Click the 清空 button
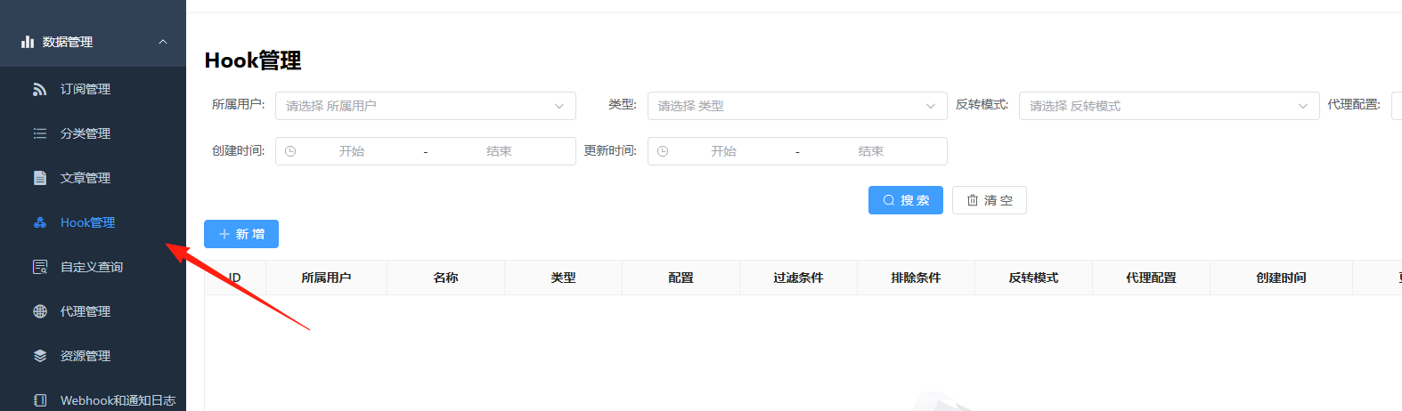 (990, 200)
